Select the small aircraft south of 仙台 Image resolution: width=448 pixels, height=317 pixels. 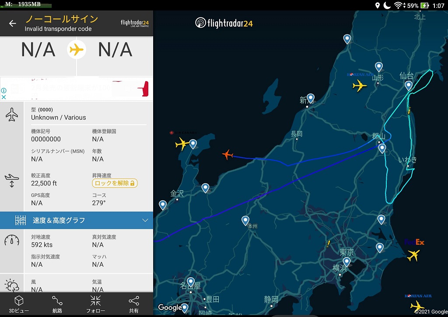[x=409, y=110]
